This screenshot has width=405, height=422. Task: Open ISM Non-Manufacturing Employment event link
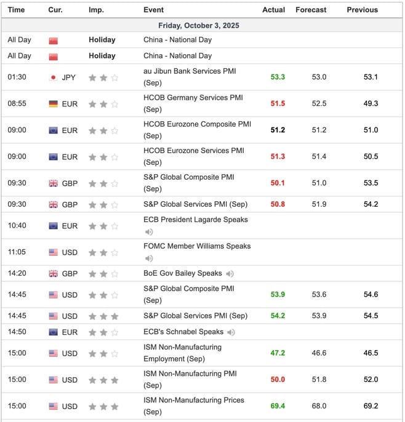182,347
